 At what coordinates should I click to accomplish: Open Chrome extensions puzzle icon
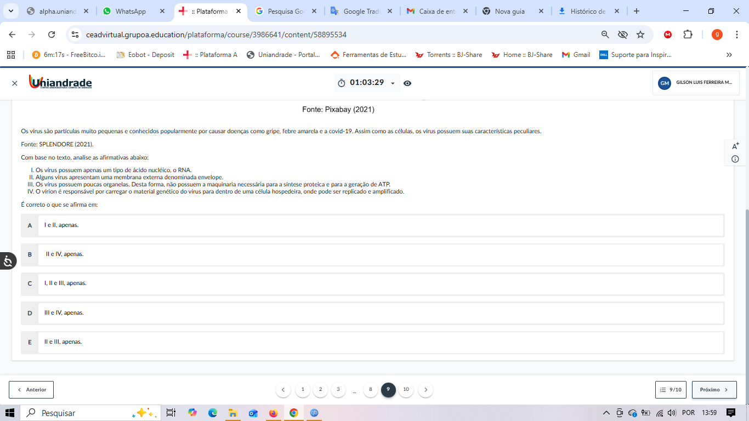click(x=688, y=35)
